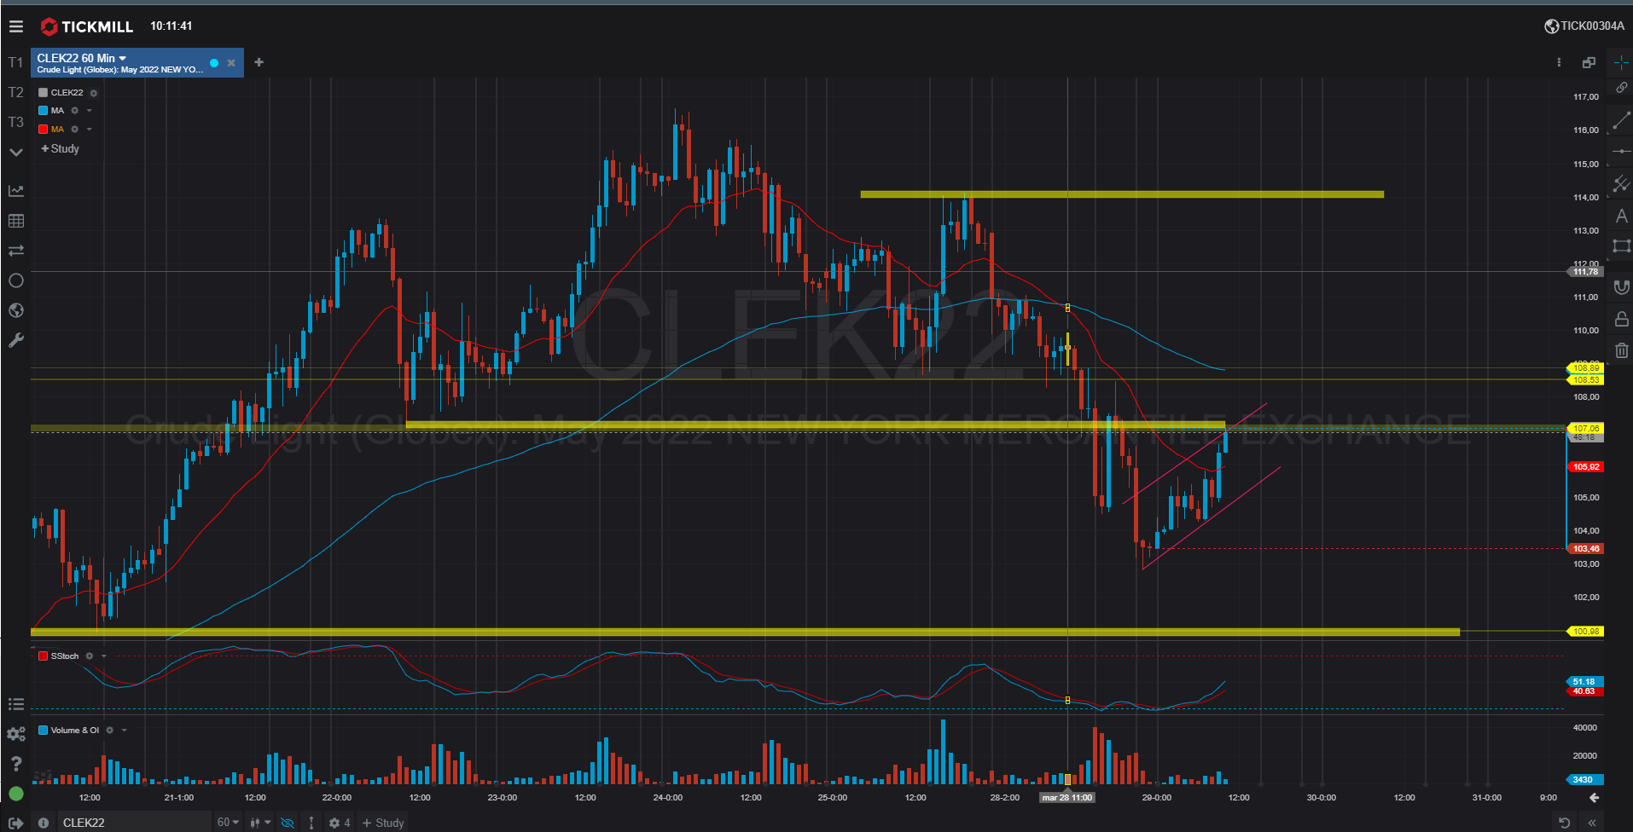The height and width of the screenshot is (832, 1633).
Task: Open Volume & OI settings gear
Action: tap(110, 731)
